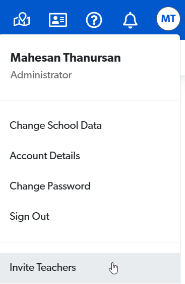Image resolution: width=185 pixels, height=284 pixels.
Task: Open the help question mark icon
Action: (94, 20)
